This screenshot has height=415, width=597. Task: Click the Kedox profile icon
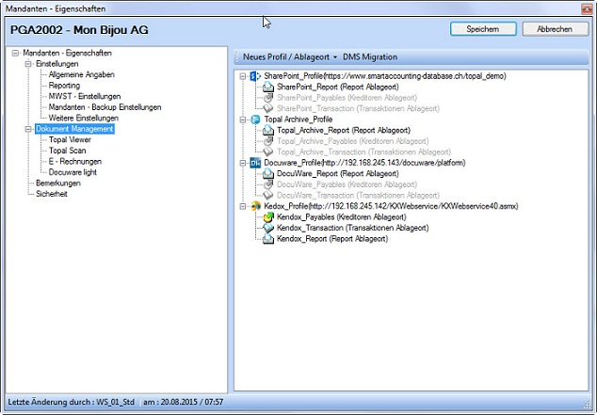255,206
